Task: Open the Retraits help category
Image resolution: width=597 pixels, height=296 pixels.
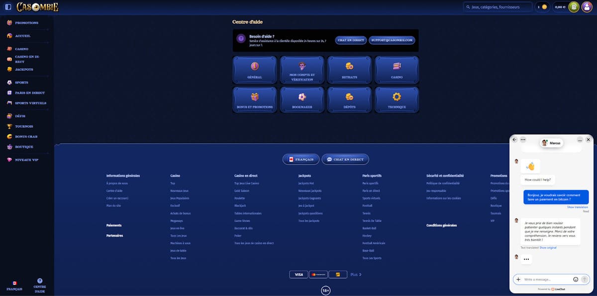Action: point(349,70)
